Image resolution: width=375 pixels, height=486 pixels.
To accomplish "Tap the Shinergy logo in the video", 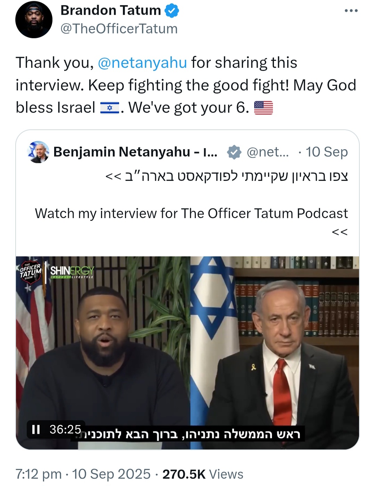I will (x=72, y=272).
